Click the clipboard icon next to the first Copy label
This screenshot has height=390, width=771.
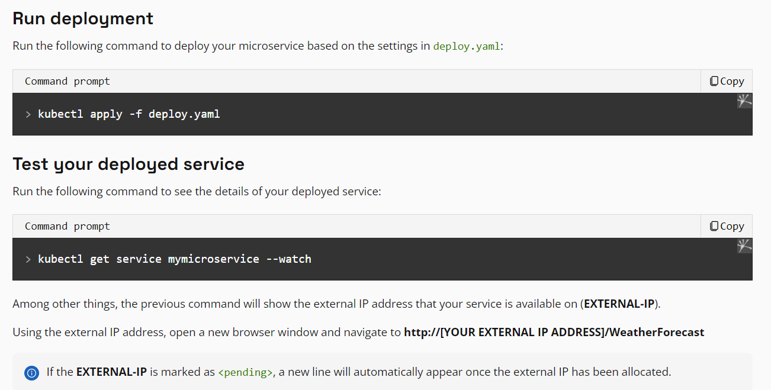(714, 80)
